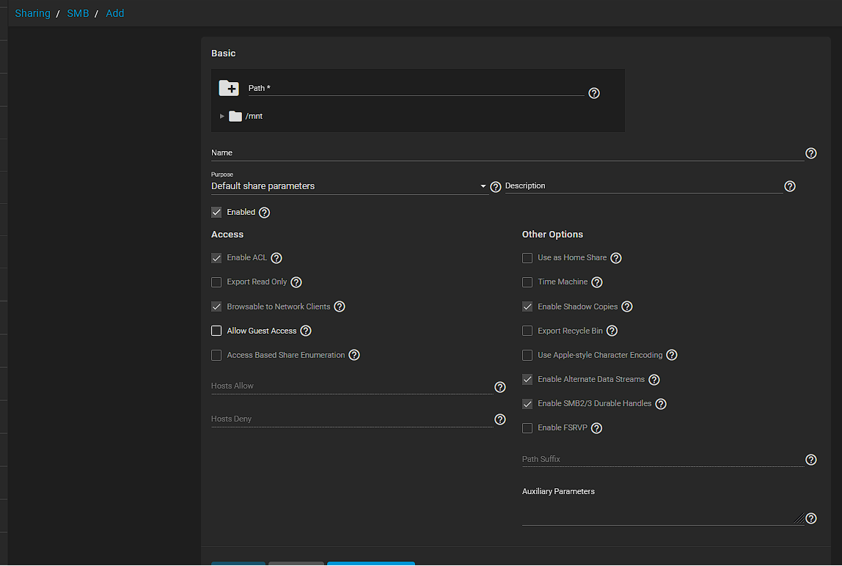The width and height of the screenshot is (842, 566).
Task: Show help for Access Based Share Enumeration
Action: click(354, 355)
